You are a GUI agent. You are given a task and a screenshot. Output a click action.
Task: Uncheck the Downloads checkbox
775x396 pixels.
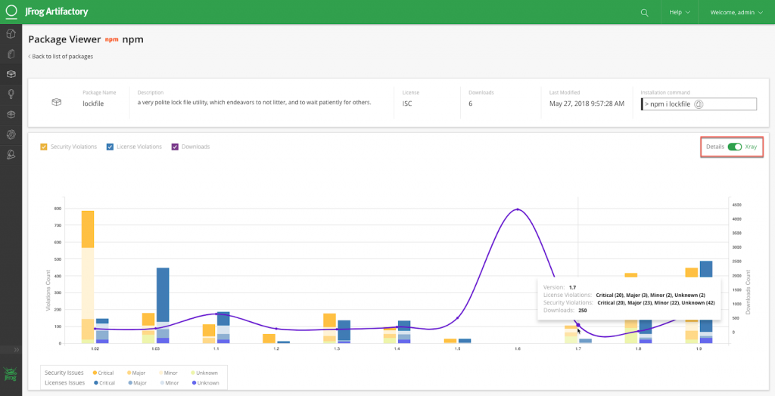175,147
